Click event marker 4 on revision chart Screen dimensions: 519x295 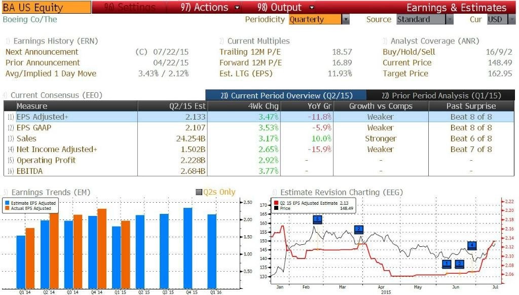pos(472,245)
